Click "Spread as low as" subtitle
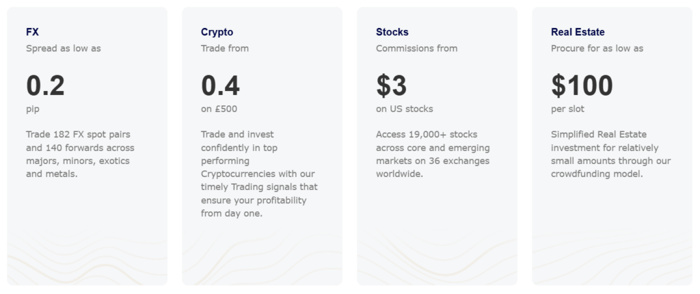The height and width of the screenshot is (294, 700). point(64,49)
